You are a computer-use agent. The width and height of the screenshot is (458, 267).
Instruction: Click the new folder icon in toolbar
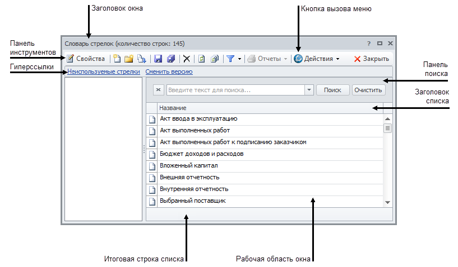click(x=128, y=59)
